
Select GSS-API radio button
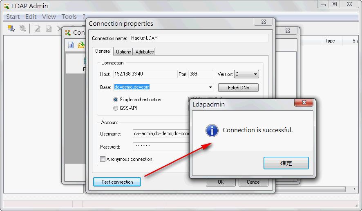point(116,108)
